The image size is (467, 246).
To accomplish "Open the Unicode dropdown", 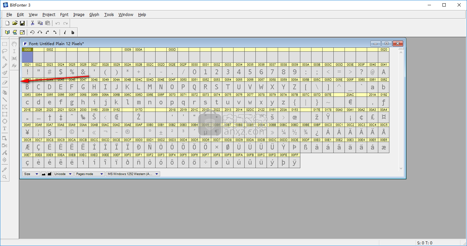I will point(63,174).
